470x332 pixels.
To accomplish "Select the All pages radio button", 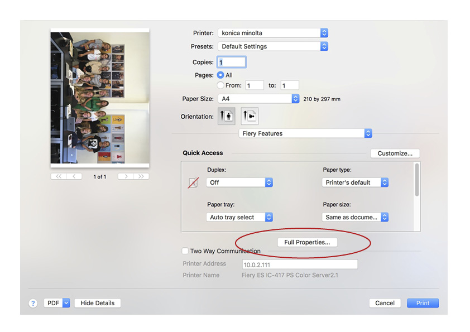I will (220, 75).
